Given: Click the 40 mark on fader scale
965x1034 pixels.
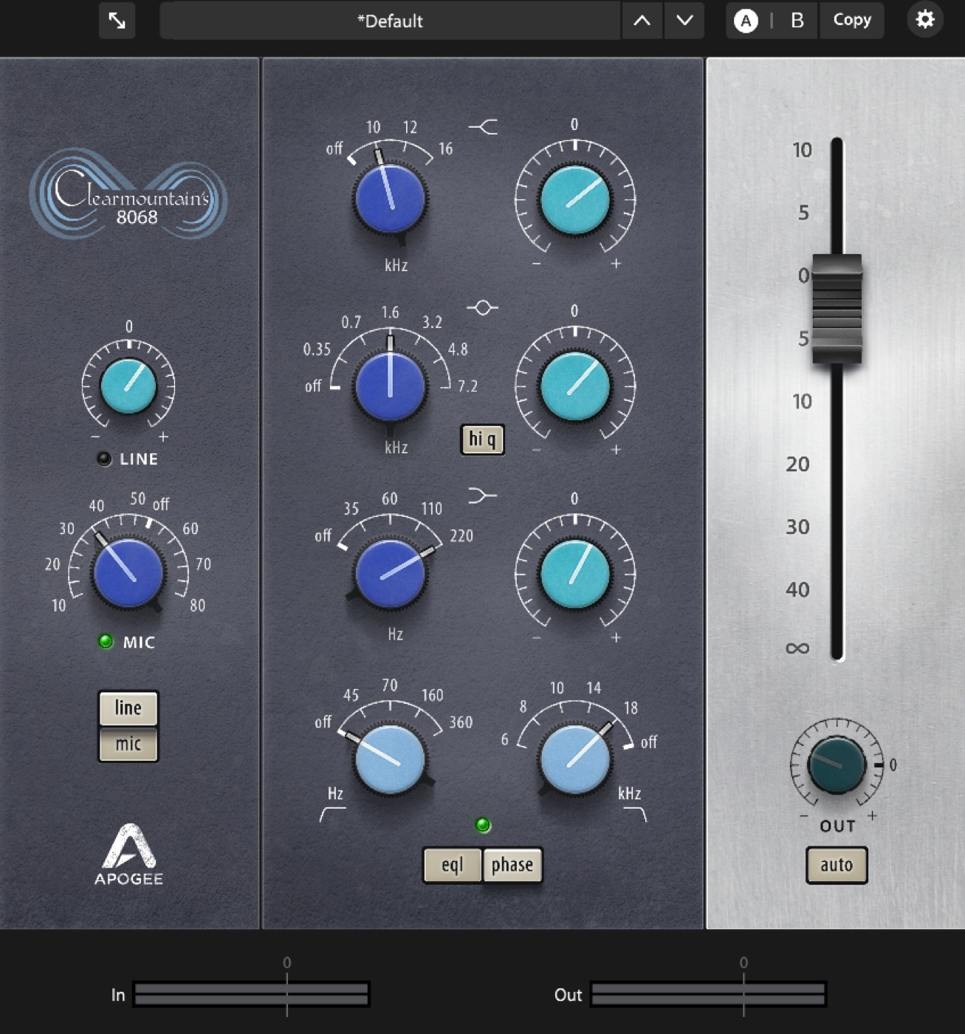Looking at the screenshot, I should [797, 589].
